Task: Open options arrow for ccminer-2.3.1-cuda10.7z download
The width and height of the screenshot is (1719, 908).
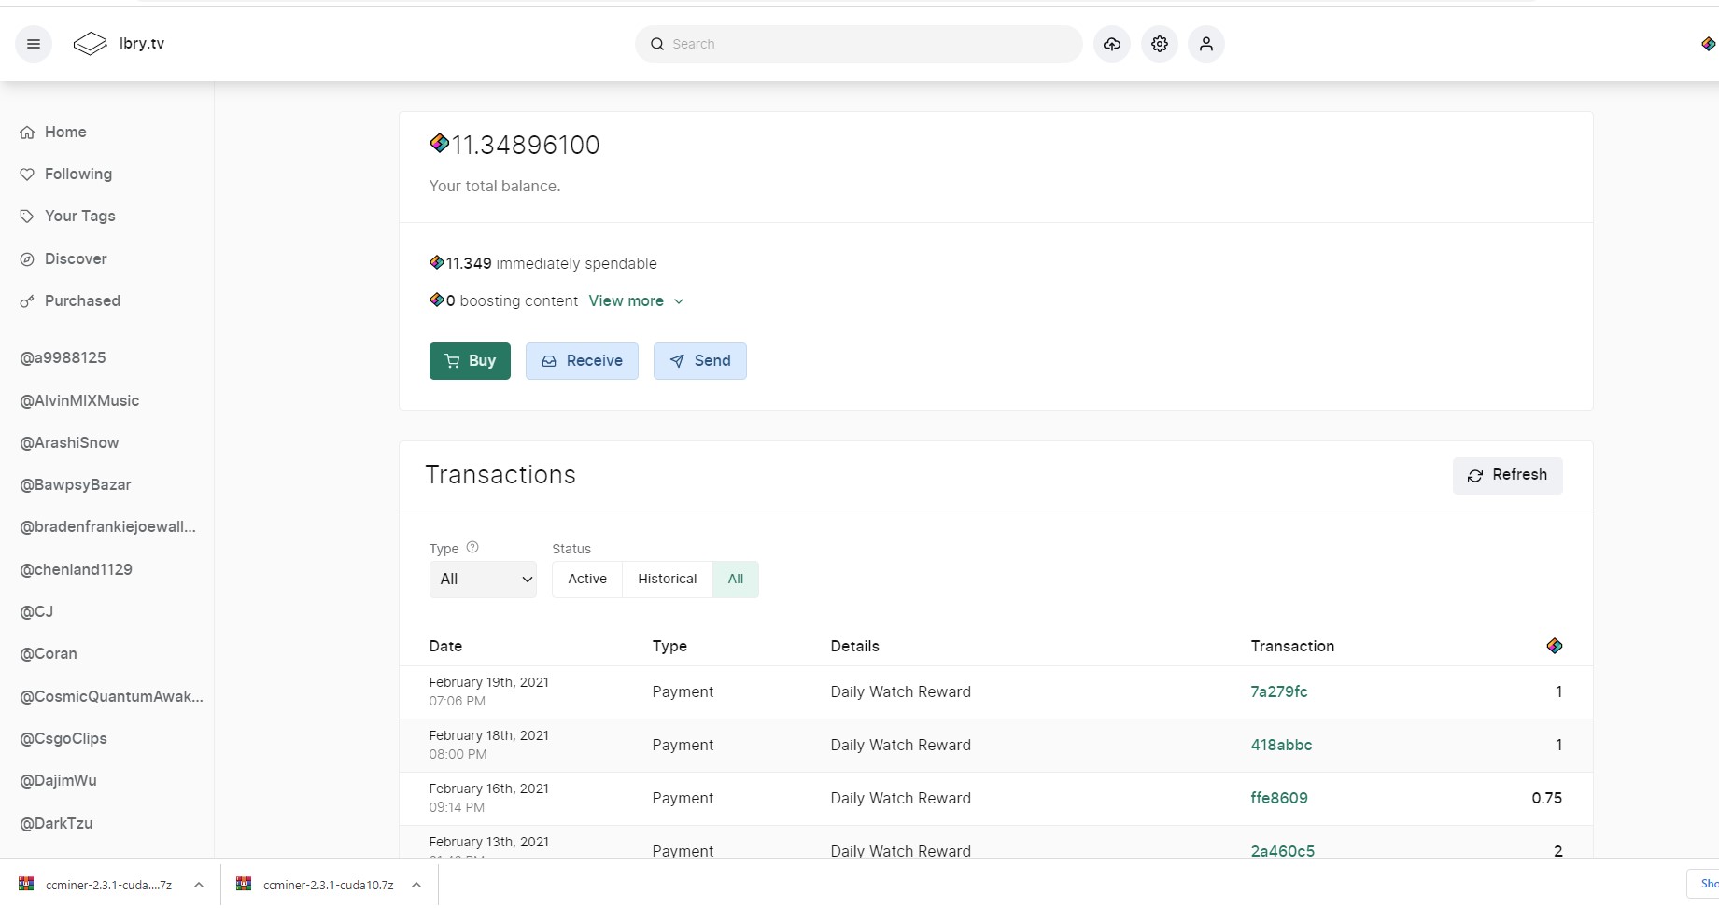Action: [x=416, y=885]
